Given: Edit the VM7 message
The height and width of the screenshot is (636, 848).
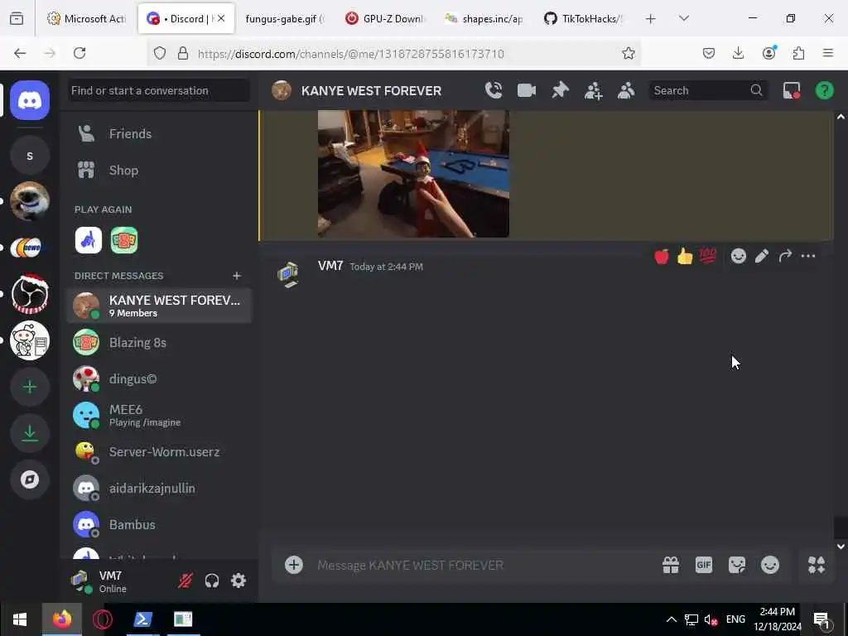Looking at the screenshot, I should (762, 256).
